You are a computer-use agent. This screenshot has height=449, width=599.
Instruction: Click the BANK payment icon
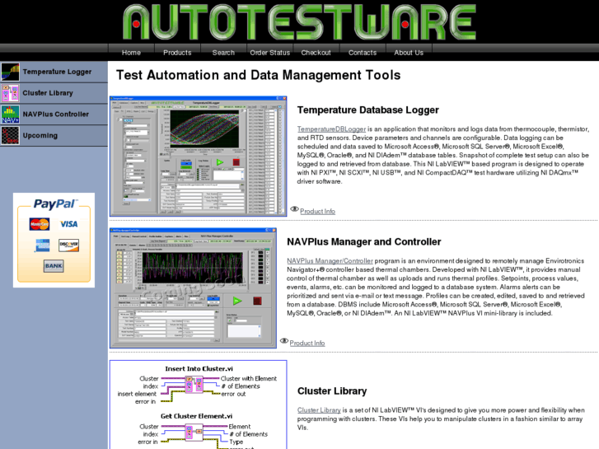(x=54, y=266)
